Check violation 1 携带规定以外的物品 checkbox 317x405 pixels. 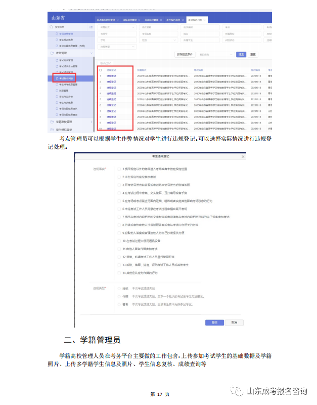point(119,169)
